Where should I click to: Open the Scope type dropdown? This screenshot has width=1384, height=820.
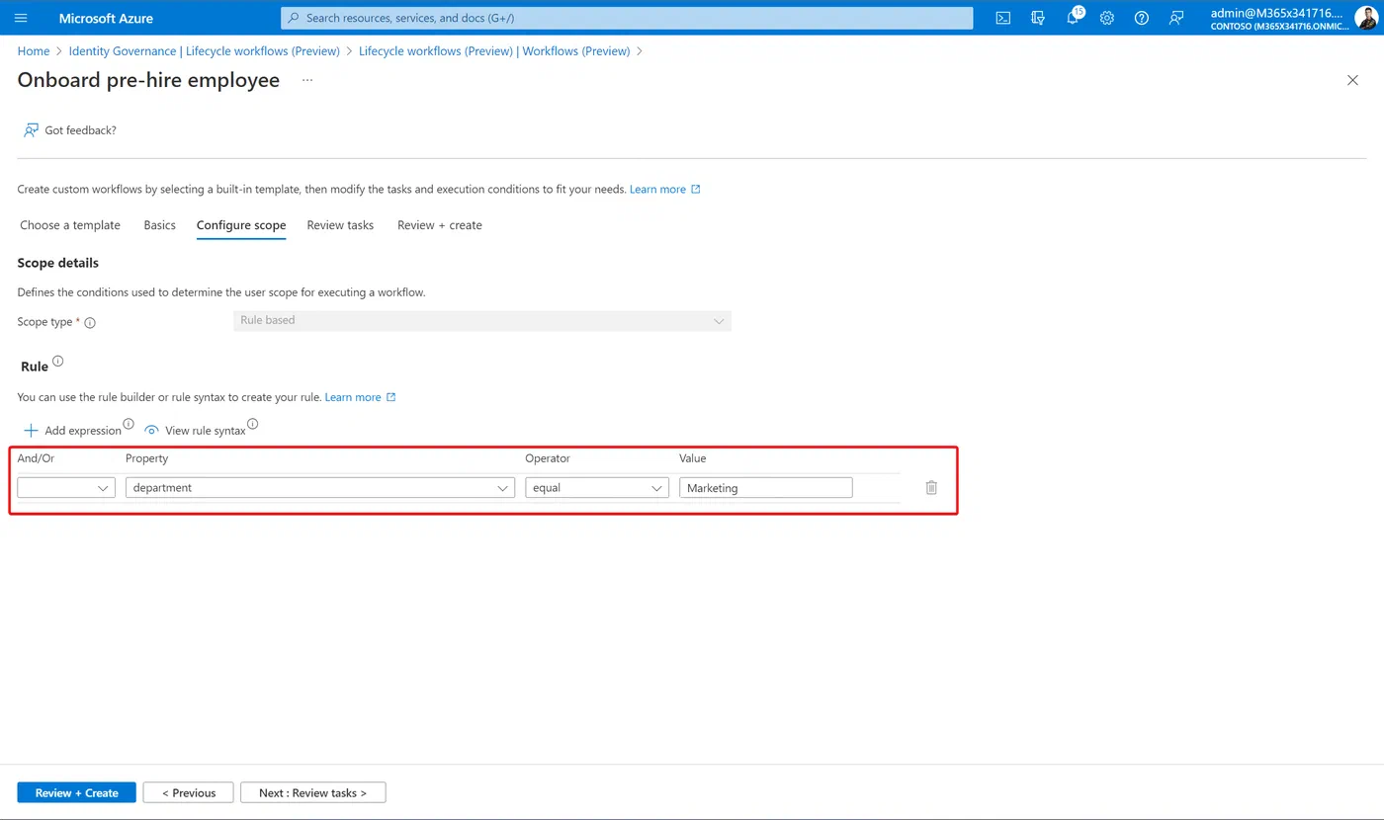pyautogui.click(x=482, y=321)
